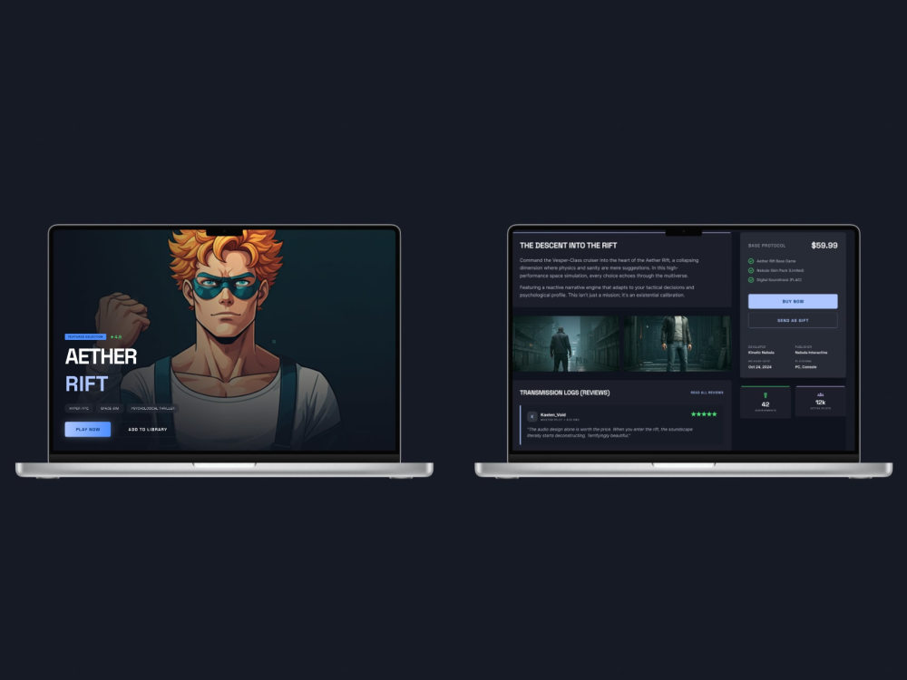
Task: Open screenshot of man in jacket facing forward
Action: pyautogui.click(x=678, y=343)
